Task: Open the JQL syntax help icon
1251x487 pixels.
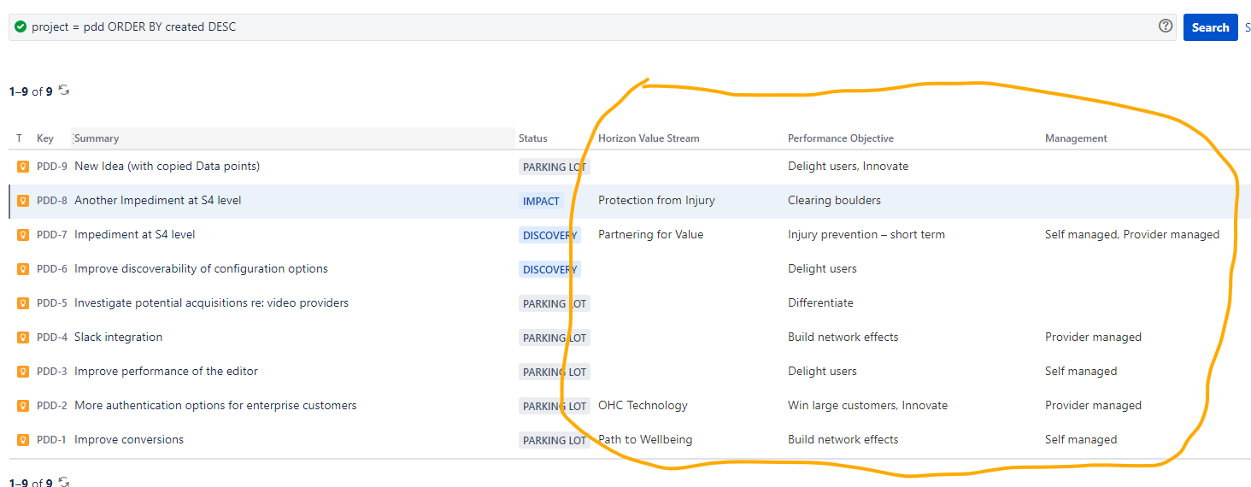Action: point(1166,26)
